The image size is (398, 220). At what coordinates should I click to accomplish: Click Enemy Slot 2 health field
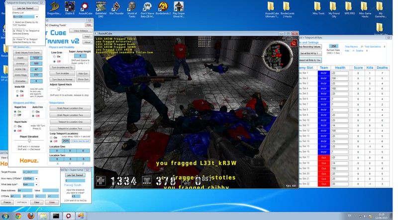(x=340, y=78)
